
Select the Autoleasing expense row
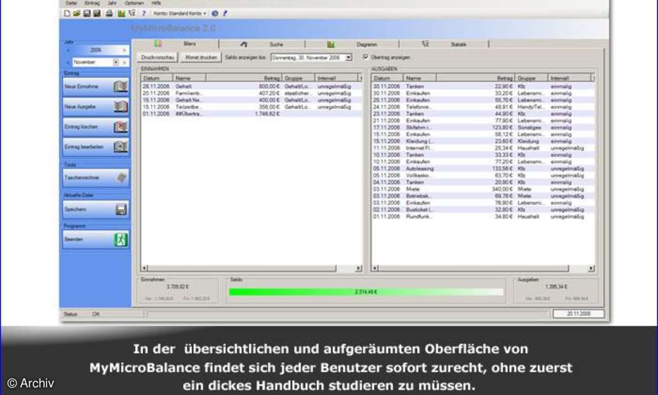click(483, 168)
